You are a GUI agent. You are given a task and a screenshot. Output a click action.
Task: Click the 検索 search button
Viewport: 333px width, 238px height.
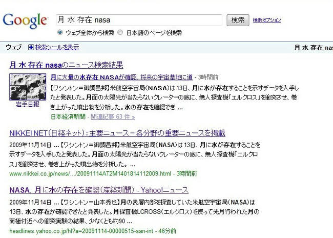click(x=238, y=20)
